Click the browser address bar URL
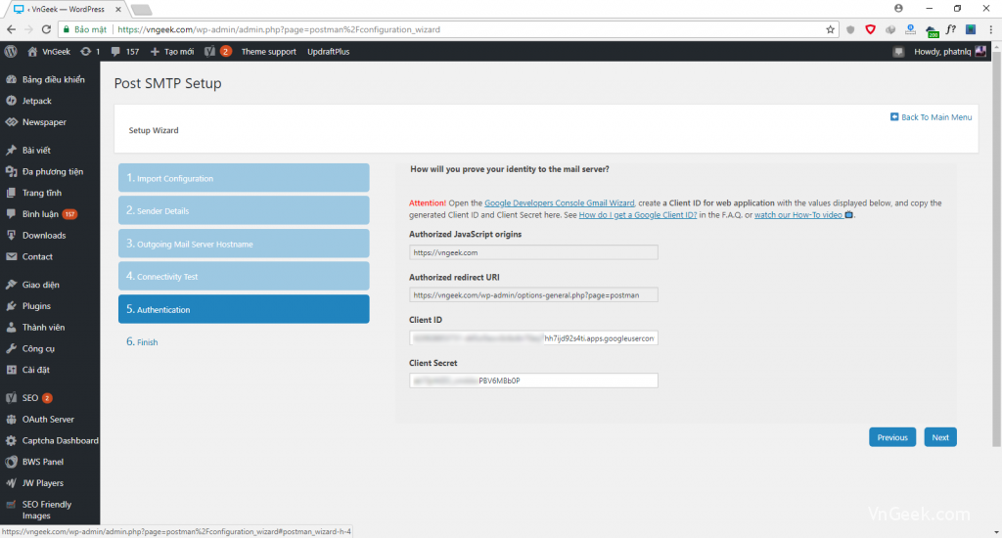Screen dimensions: 1002x538 (x=279, y=29)
